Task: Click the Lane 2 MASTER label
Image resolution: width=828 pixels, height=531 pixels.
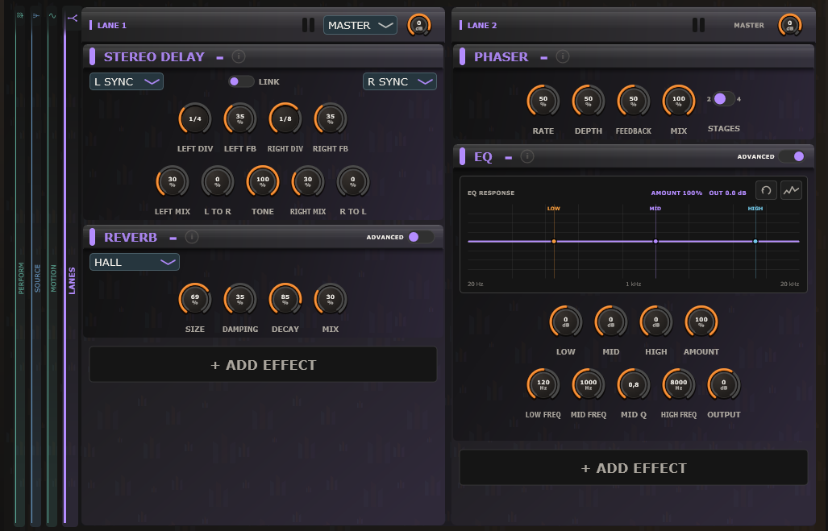Action: (749, 25)
